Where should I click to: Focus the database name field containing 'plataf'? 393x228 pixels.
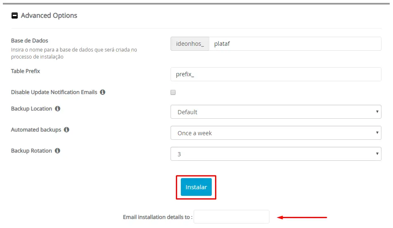(x=295, y=44)
